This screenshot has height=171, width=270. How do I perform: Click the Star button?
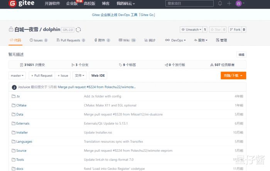click(x=216, y=29)
